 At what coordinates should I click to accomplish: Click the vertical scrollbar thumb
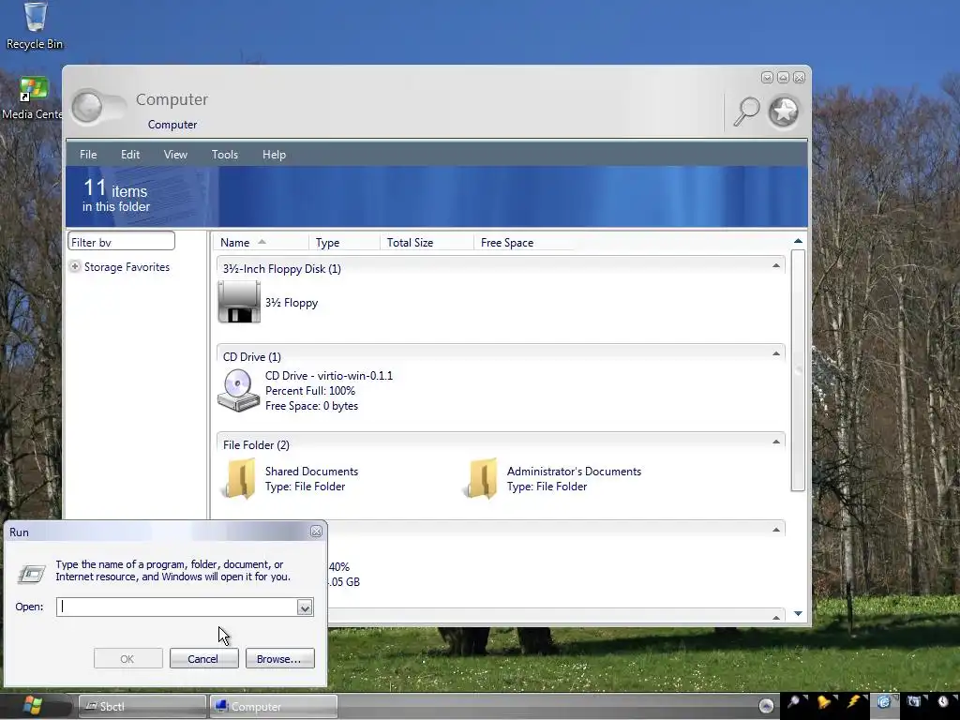pos(798,370)
